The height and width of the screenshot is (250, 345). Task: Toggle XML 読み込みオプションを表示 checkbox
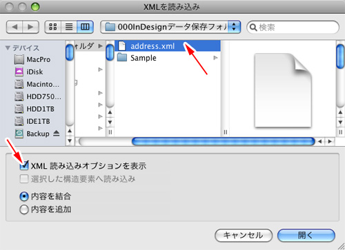24,165
